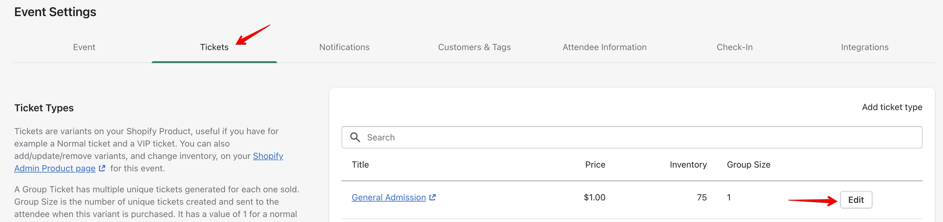
Task: Select the Tickets tab
Action: [x=214, y=47]
